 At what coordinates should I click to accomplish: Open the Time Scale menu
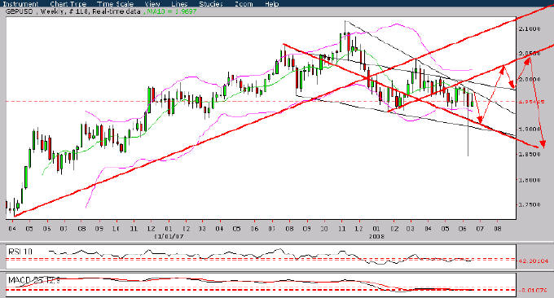(115, 4)
